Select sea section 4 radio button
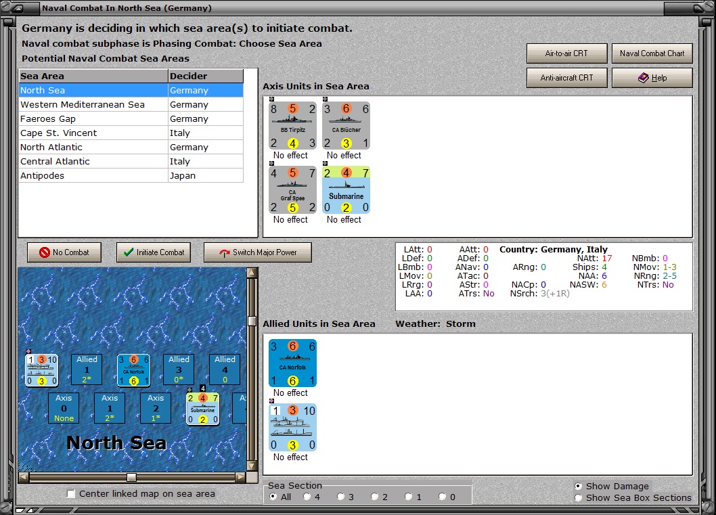The height and width of the screenshot is (515, 716). point(307,497)
